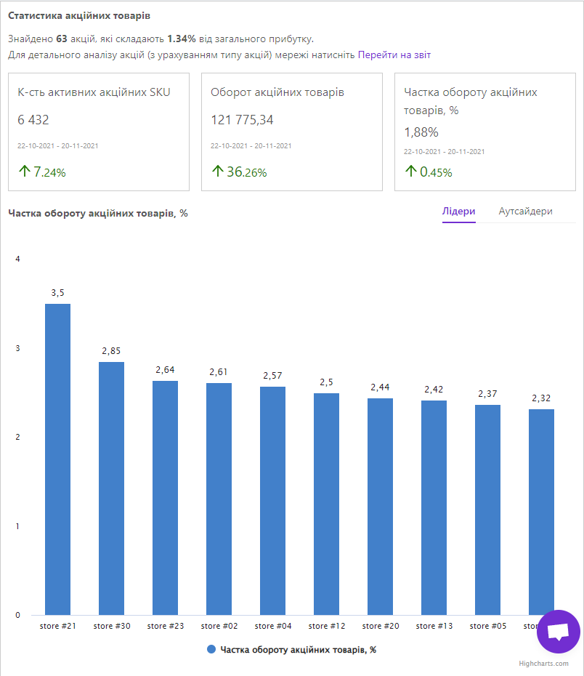
Task: Open the Перейти на звіт link
Action: click(394, 55)
